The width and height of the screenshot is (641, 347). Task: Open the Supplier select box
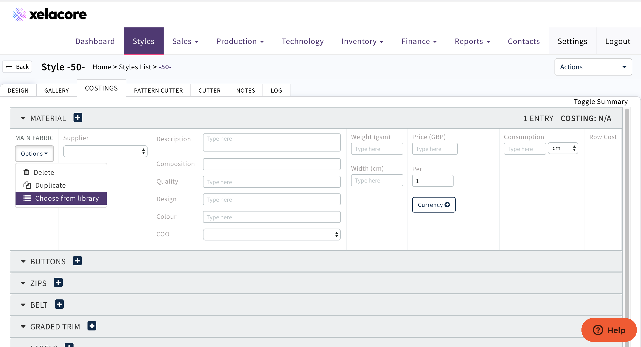coord(105,152)
